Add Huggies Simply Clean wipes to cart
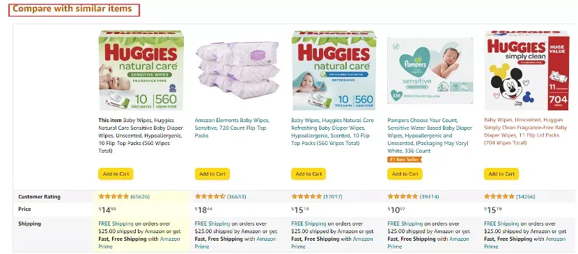The height and width of the screenshot is (254, 578). click(x=501, y=174)
